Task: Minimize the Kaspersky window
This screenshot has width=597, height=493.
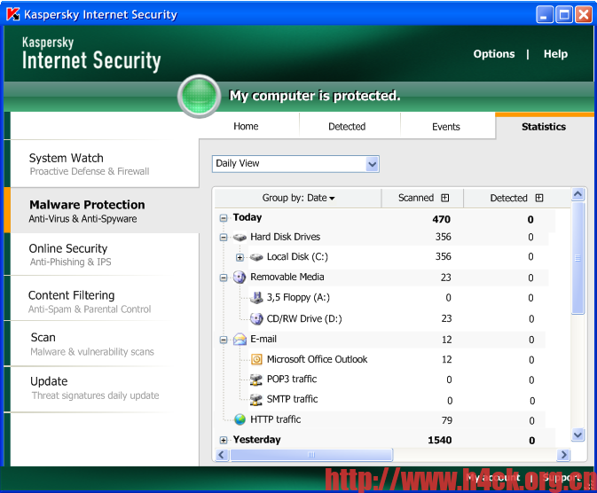Action: (545, 15)
